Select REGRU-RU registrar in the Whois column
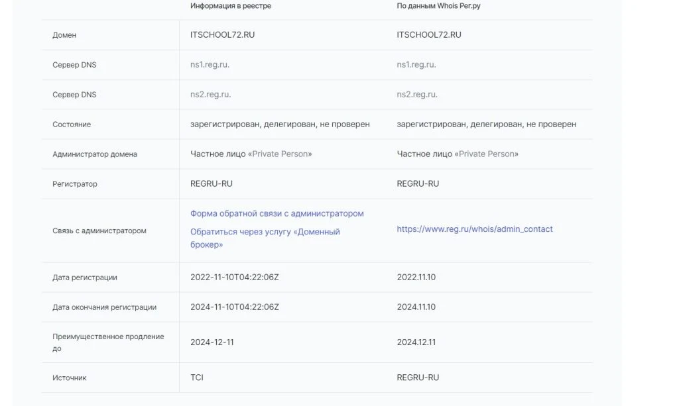The width and height of the screenshot is (679, 406). coord(418,184)
